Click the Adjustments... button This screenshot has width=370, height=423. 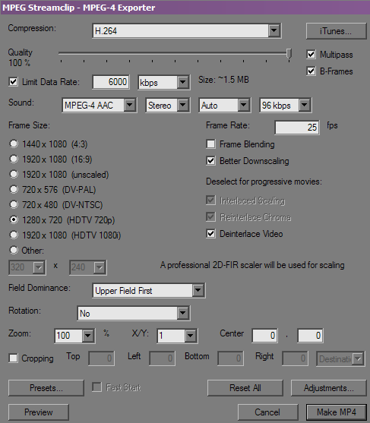pos(328,387)
